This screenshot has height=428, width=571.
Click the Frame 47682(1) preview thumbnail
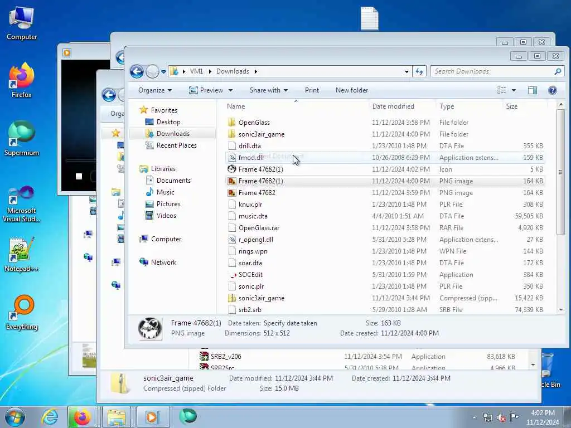pos(150,329)
